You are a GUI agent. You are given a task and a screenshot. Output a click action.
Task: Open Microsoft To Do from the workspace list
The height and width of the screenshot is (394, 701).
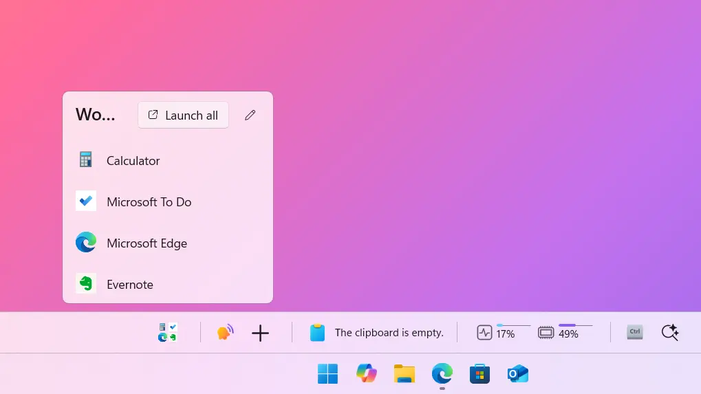click(168, 202)
